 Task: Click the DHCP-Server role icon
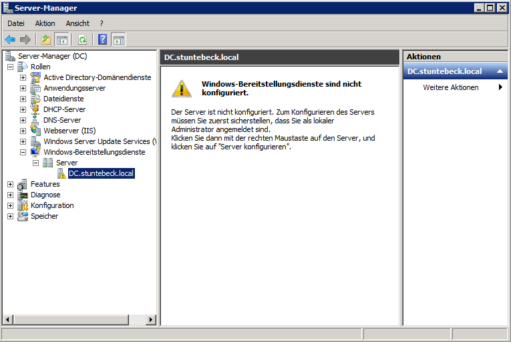(35, 109)
